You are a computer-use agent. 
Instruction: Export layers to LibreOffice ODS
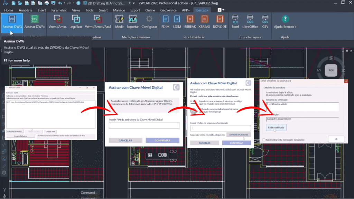250,22
